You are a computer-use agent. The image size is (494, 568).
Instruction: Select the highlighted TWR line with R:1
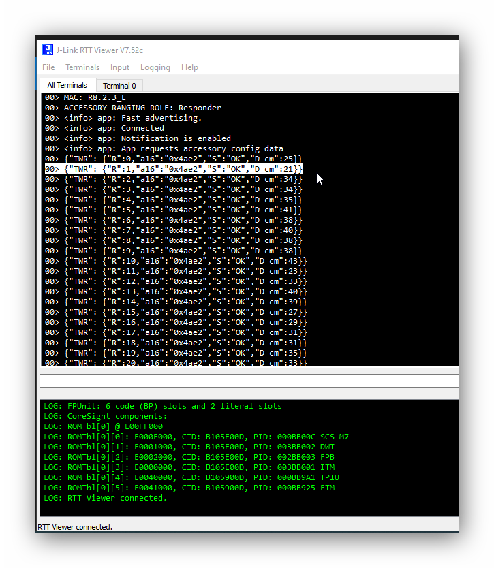(x=174, y=169)
